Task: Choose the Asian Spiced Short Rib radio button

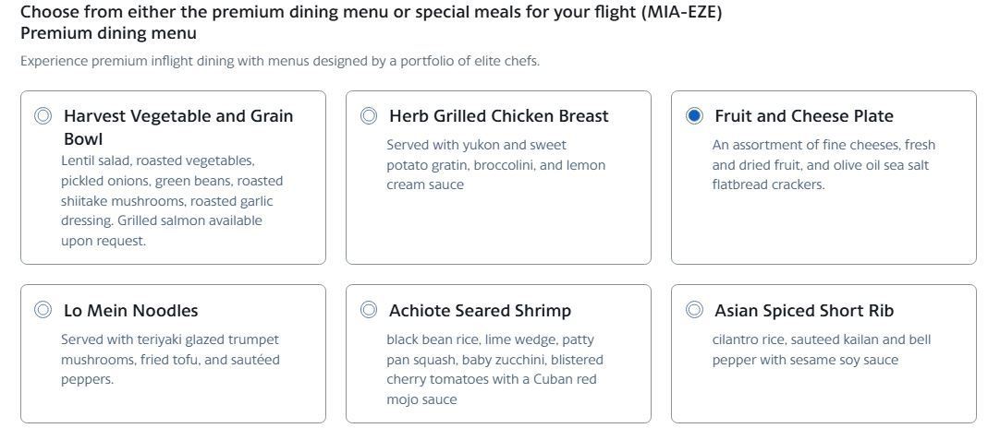Action: pyautogui.click(x=694, y=311)
